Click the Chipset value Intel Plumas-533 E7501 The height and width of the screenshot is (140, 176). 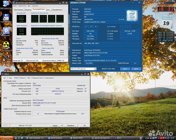pyautogui.click(x=112, y=55)
